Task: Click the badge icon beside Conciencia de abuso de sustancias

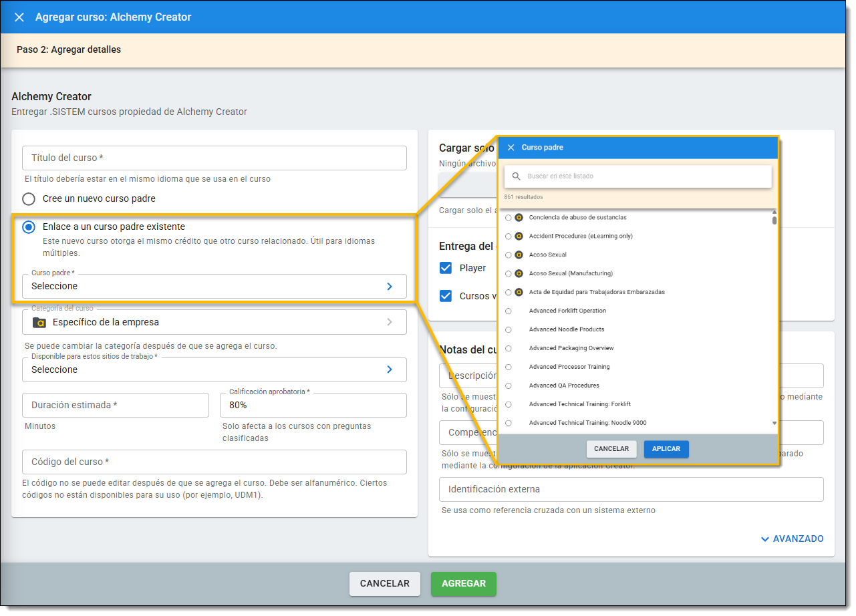Action: [519, 218]
